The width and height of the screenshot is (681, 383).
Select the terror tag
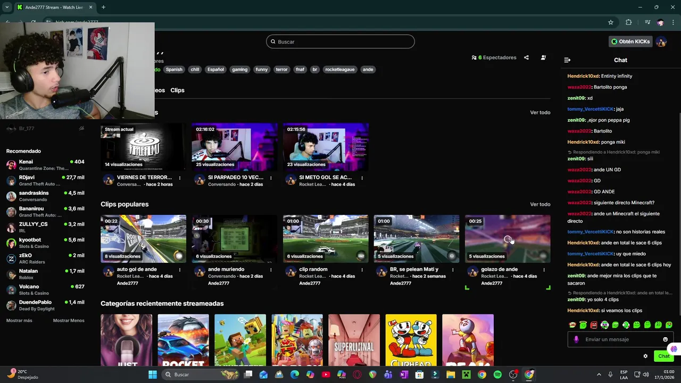point(281,70)
